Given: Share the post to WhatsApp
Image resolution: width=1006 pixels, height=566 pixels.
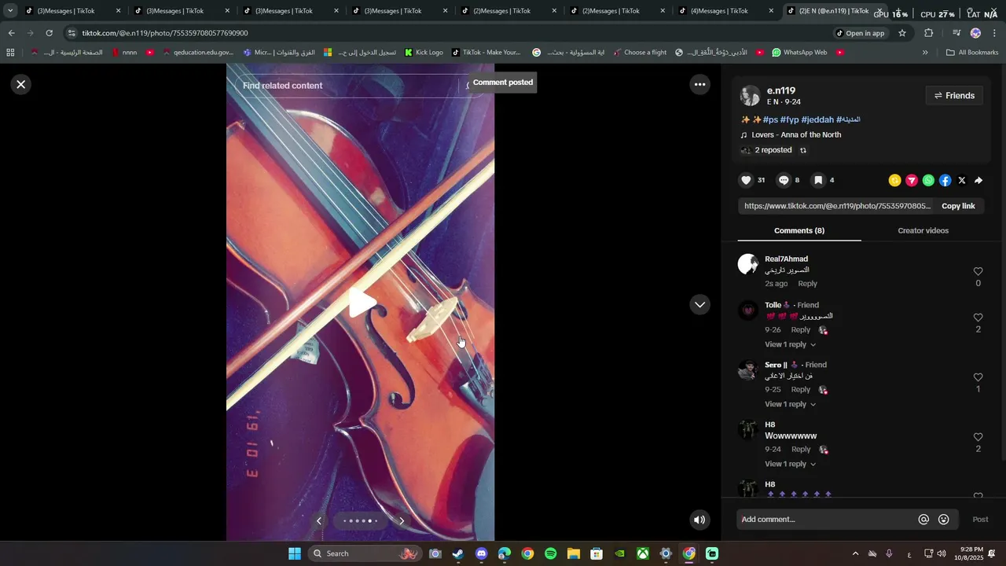Looking at the screenshot, I should (x=928, y=181).
